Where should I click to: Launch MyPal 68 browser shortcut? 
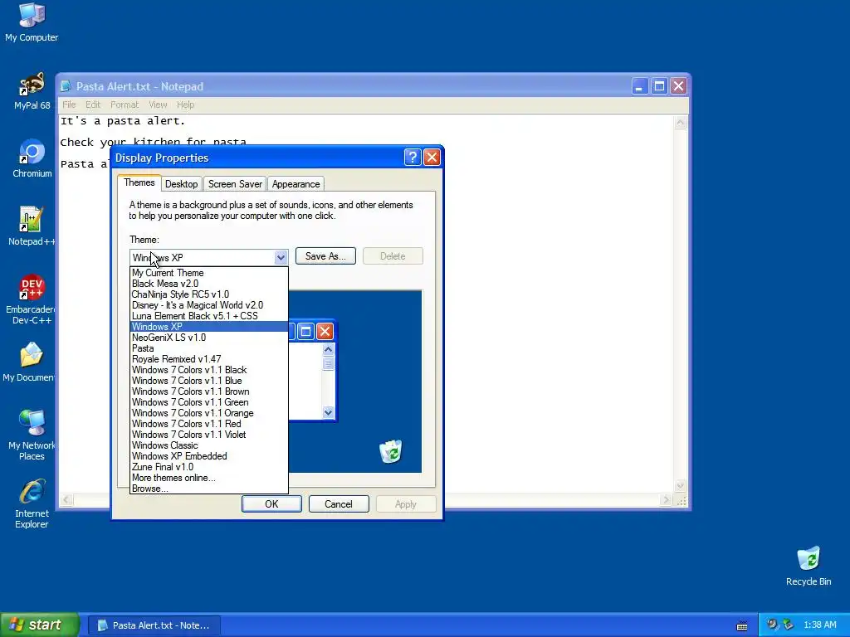point(32,91)
